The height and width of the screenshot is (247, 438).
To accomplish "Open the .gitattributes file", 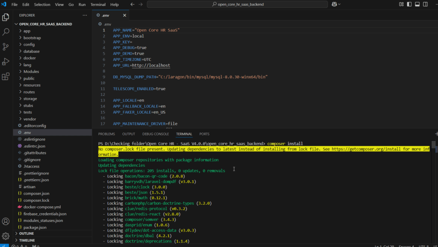I will tap(35, 153).
